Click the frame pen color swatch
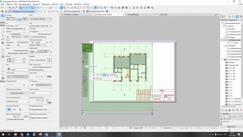This screenshot has width=243, height=137. tap(49, 76)
